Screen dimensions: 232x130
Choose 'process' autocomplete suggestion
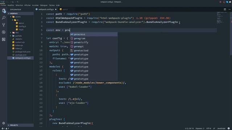point(94,34)
